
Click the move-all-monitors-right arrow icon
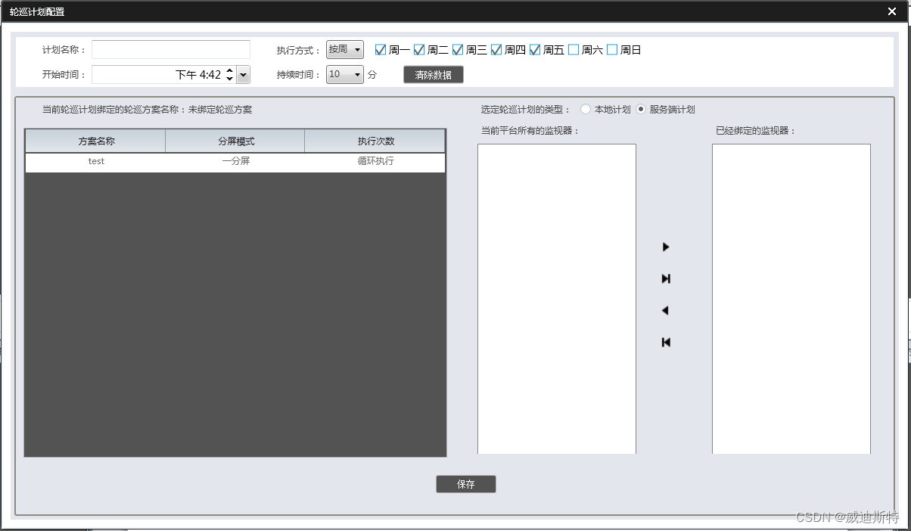tap(666, 279)
